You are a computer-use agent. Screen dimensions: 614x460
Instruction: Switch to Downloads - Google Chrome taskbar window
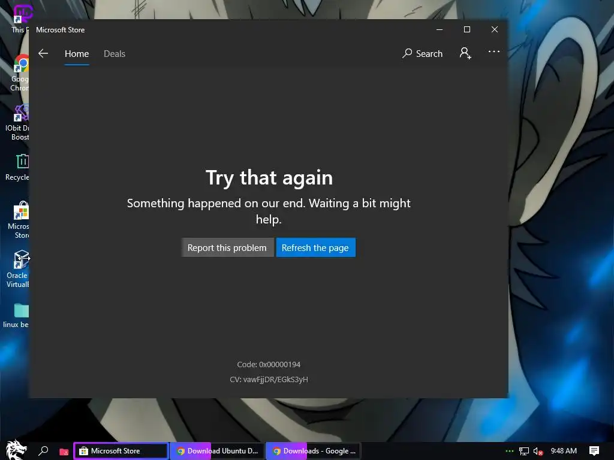(313, 451)
